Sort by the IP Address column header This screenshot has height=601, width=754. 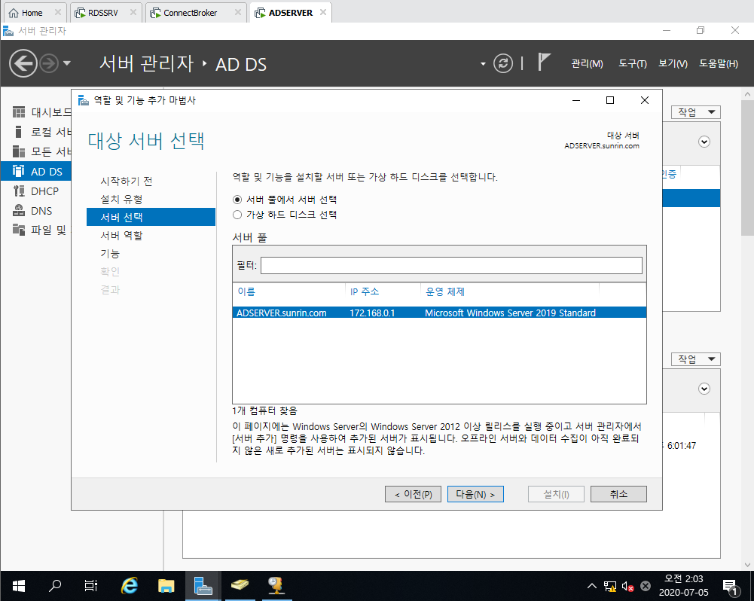(365, 292)
